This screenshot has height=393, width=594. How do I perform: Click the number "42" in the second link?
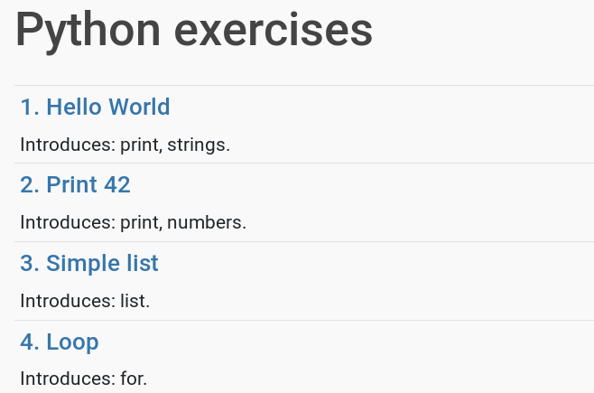117,185
